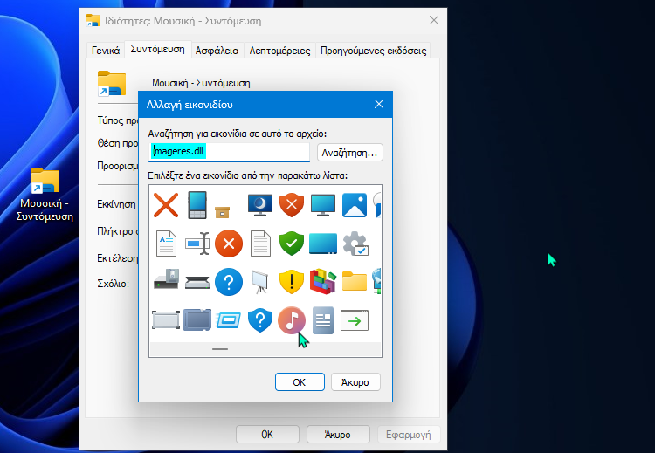Choose the dark memory card chip icon

[197, 319]
